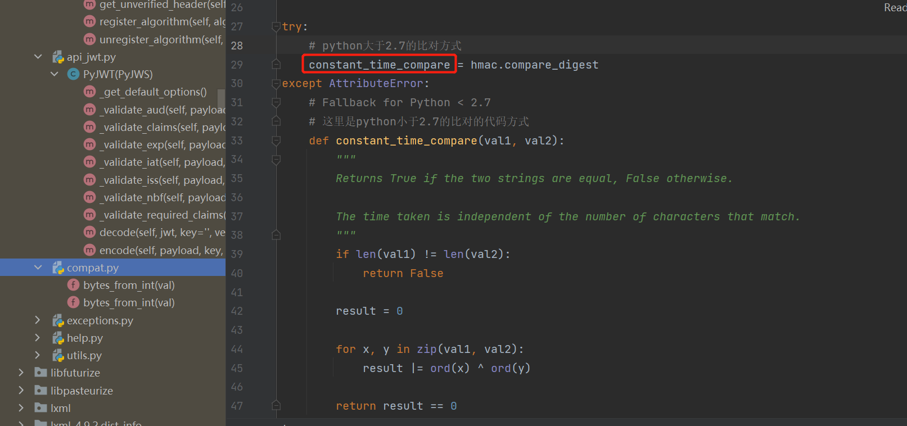Select _get_default_options() in the structure tree

tap(153, 92)
